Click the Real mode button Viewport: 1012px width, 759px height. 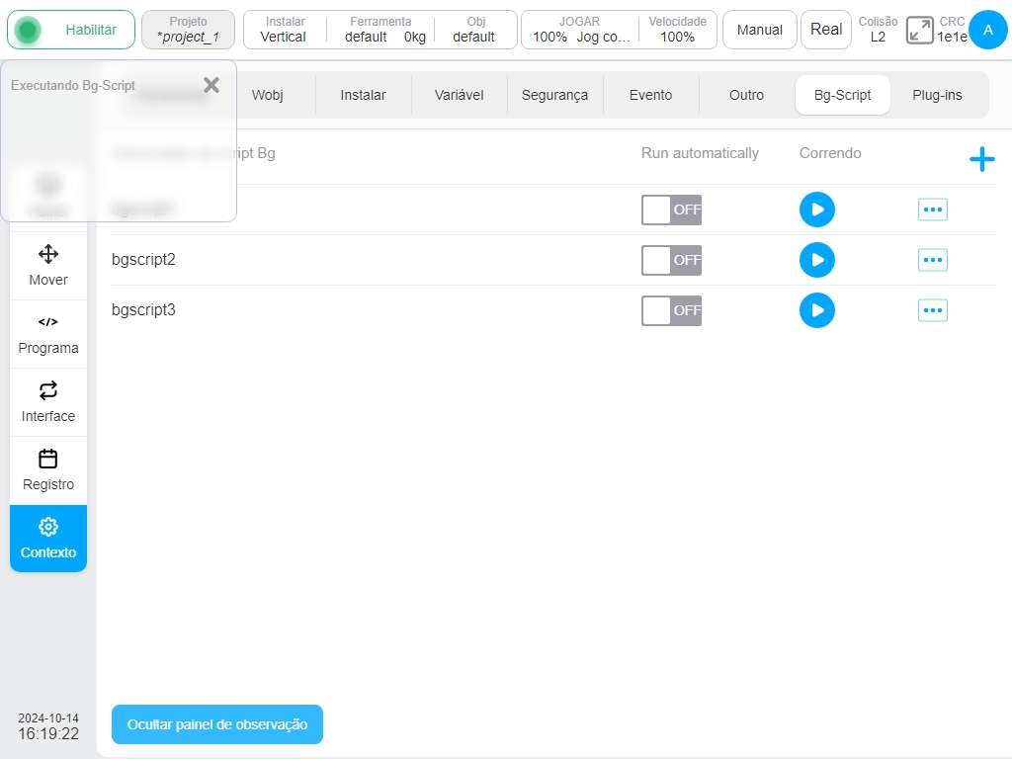(826, 30)
